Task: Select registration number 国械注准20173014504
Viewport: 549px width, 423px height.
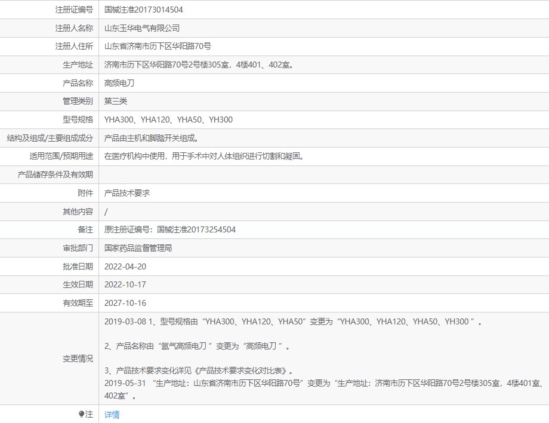Action: [144, 10]
